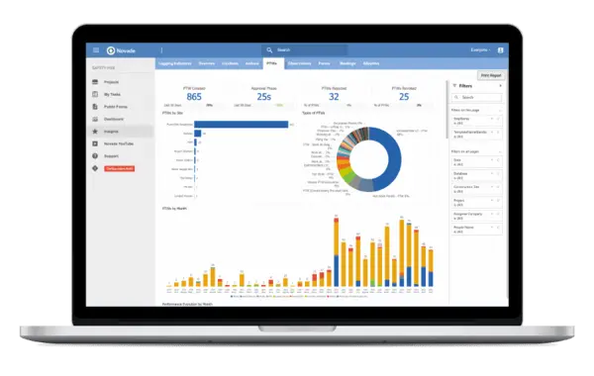The height and width of the screenshot is (376, 594).
Task: Click the 25 PTWs Revoked value
Action: tap(404, 97)
